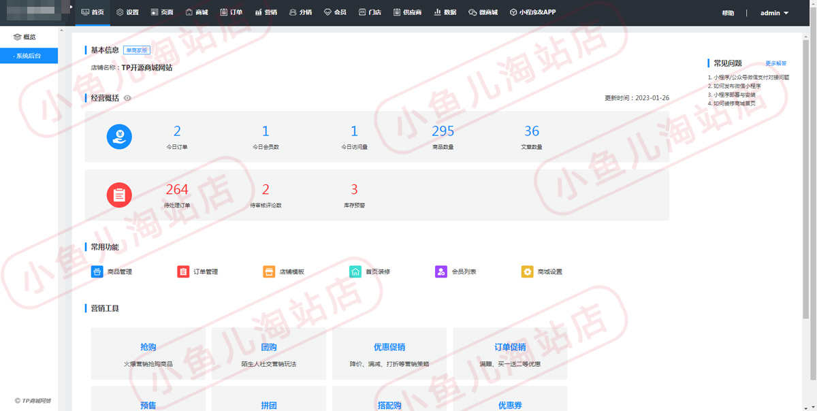This screenshot has height=411, width=817.
Task: Open the 拼团 team-buy tool card
Action: pyautogui.click(x=269, y=399)
